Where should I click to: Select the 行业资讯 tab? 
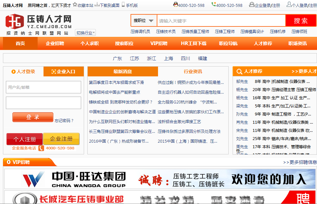point(193,71)
